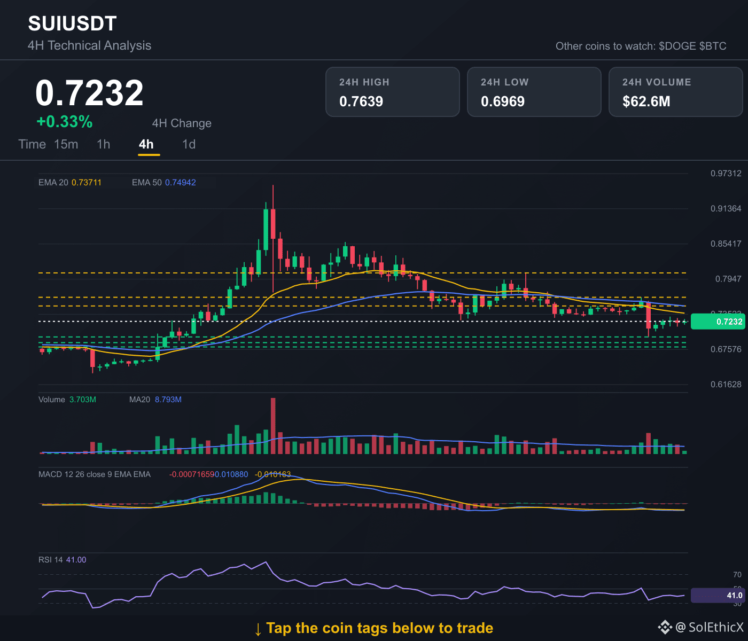This screenshot has width=748, height=641.
Task: Click the EMA 20 value 0.73711
Action: click(87, 183)
